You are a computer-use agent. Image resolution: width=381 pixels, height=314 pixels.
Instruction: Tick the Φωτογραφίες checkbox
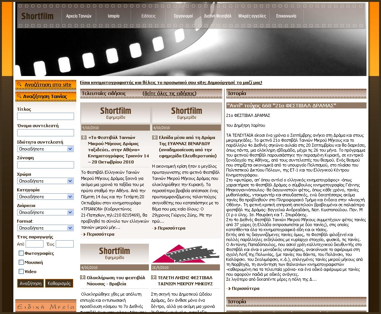(21, 253)
